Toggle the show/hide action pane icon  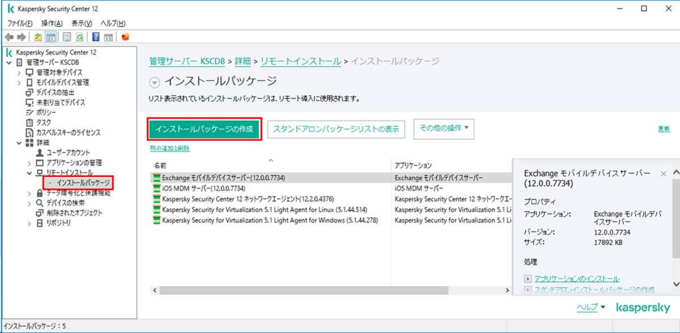(108, 37)
